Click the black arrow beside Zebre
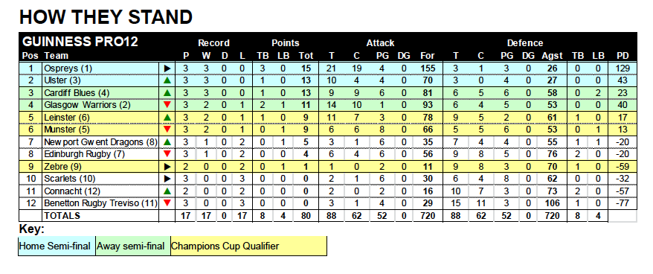Screen dimensions: 653x274 (167, 167)
